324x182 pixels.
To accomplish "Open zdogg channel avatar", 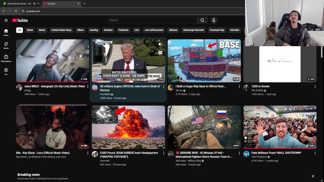I will (19, 87).
